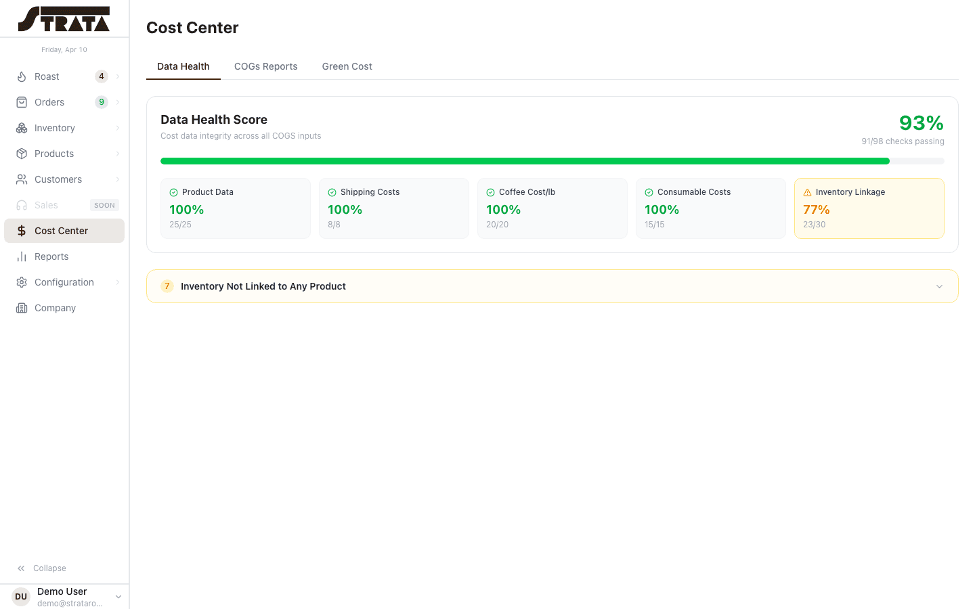Select the Shipping Costs 100% card
The height and width of the screenshot is (609, 975).
[x=394, y=208]
